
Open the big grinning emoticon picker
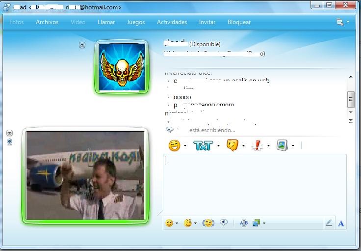174,145
